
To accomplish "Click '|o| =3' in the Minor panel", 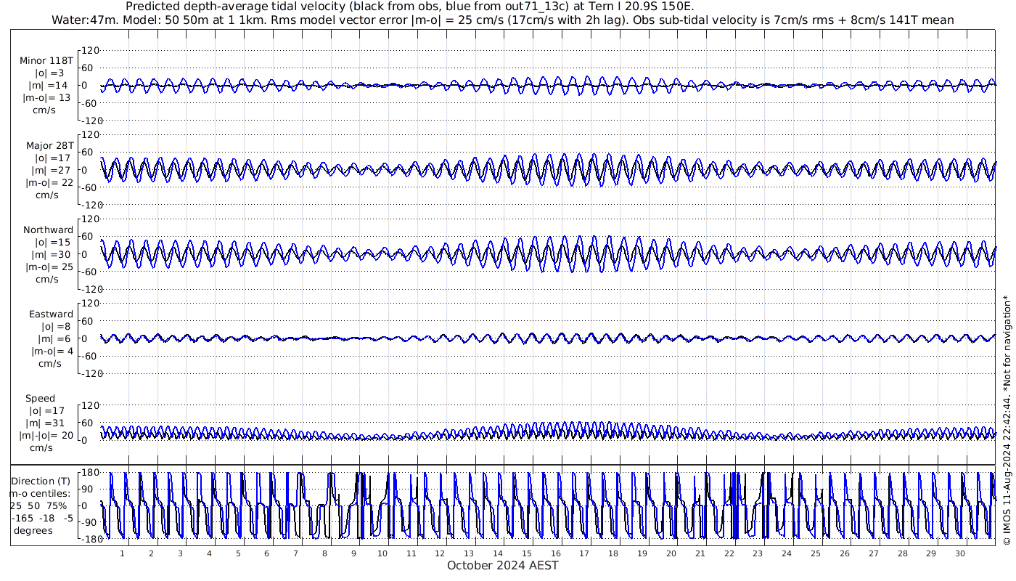I will coord(49,73).
